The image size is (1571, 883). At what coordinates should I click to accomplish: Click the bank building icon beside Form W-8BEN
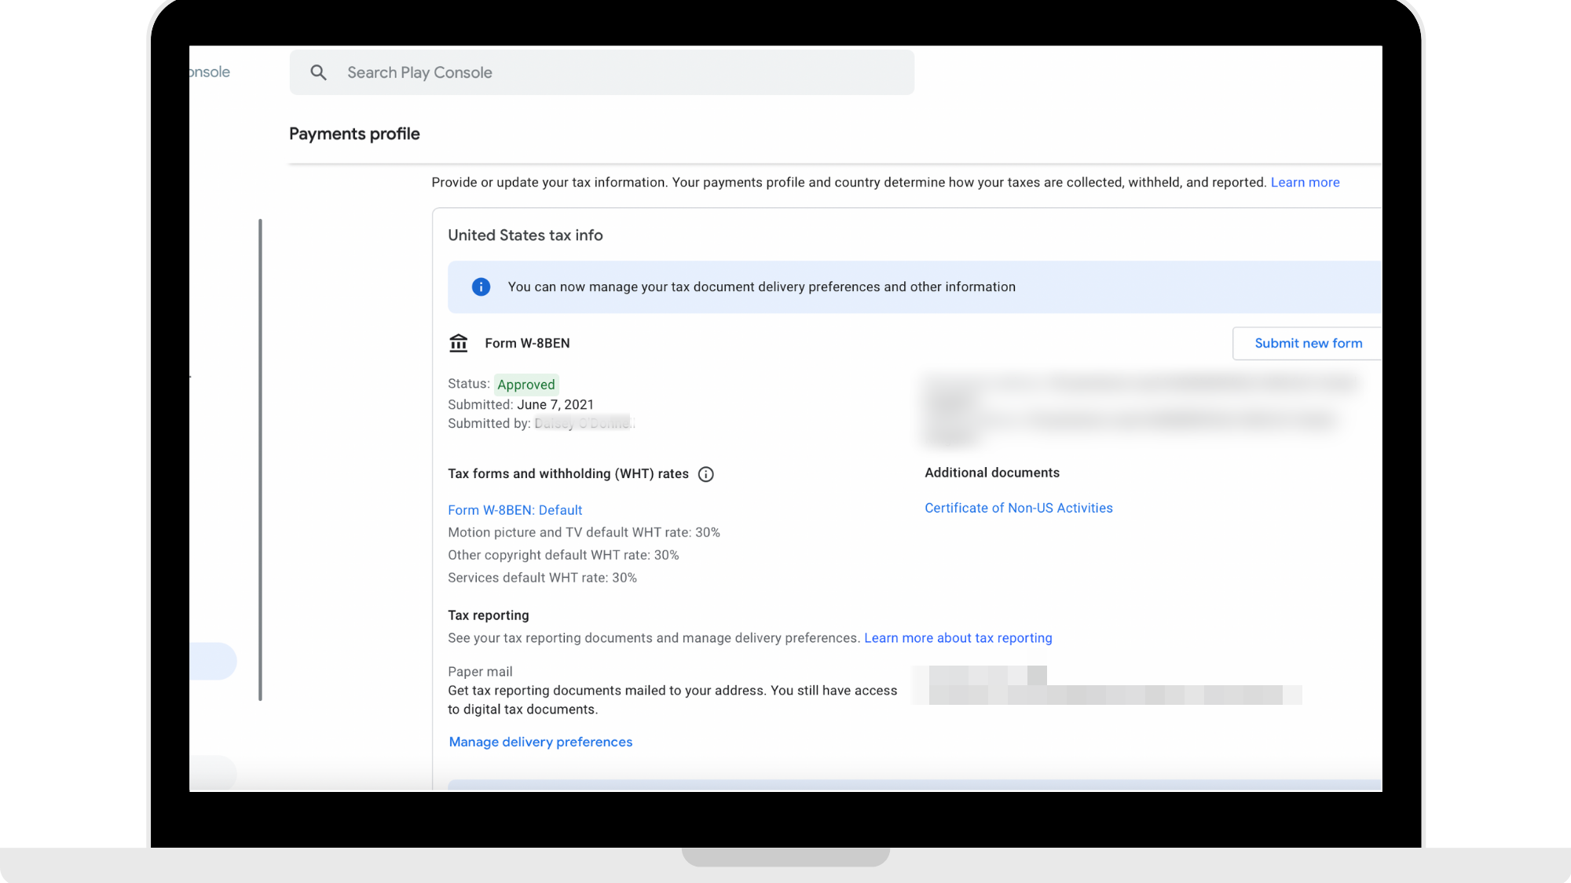tap(458, 343)
